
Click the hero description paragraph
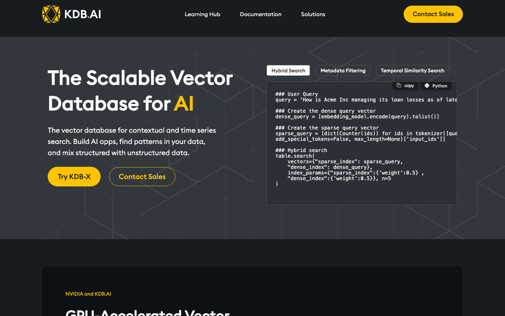pyautogui.click(x=132, y=141)
